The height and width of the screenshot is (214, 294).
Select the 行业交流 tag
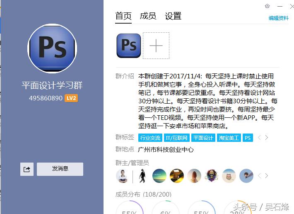point(150,138)
